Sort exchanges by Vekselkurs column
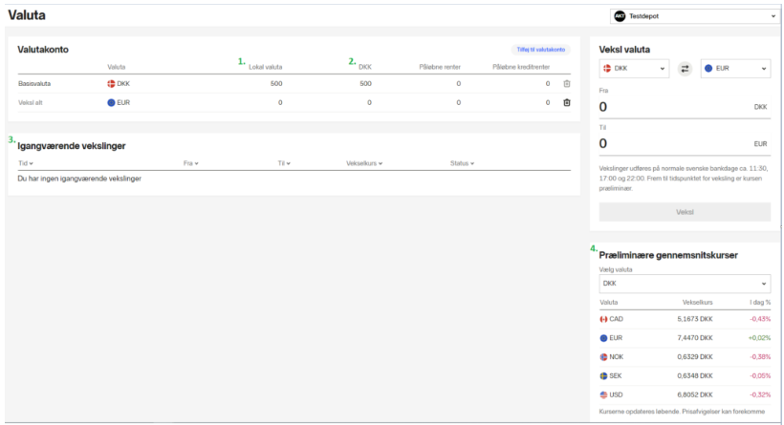 point(365,163)
